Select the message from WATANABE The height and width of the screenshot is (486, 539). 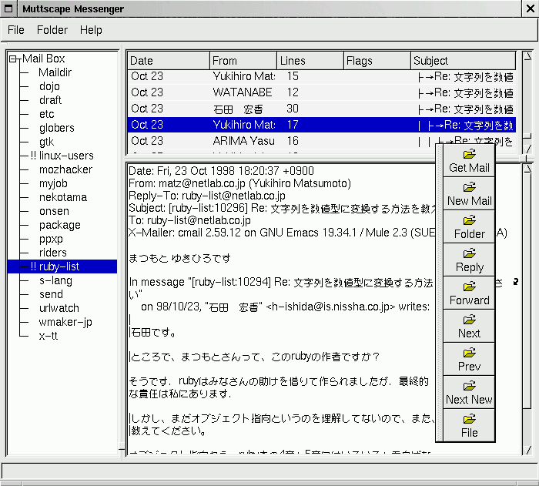pyautogui.click(x=322, y=92)
